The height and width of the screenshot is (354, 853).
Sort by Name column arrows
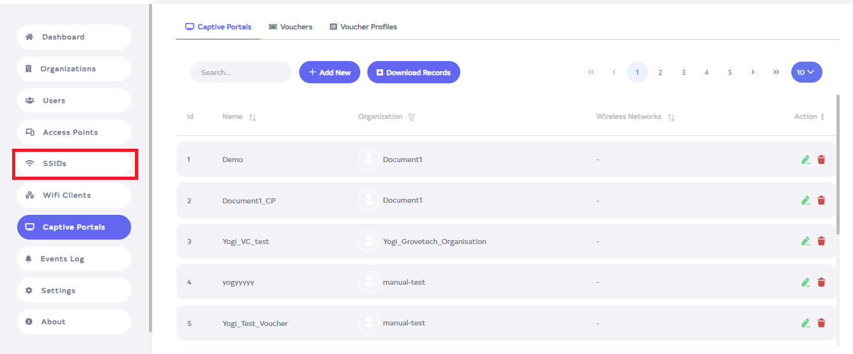coord(253,117)
